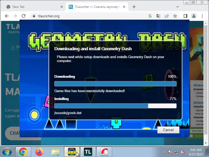Click the Installing progress bar
Screen dimensions: 209x157
[115, 106]
